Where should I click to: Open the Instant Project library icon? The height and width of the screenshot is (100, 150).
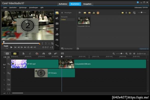[57, 18]
